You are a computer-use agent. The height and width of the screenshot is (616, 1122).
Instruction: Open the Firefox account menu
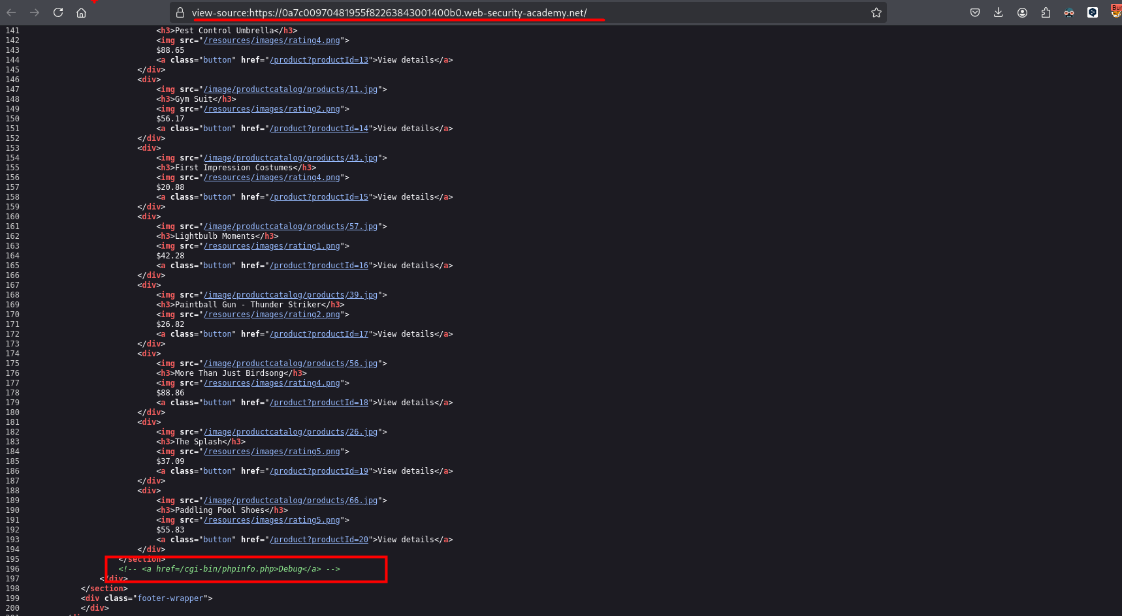coord(1022,12)
